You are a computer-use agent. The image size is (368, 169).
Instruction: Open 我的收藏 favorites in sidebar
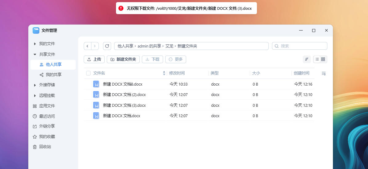coord(47,136)
